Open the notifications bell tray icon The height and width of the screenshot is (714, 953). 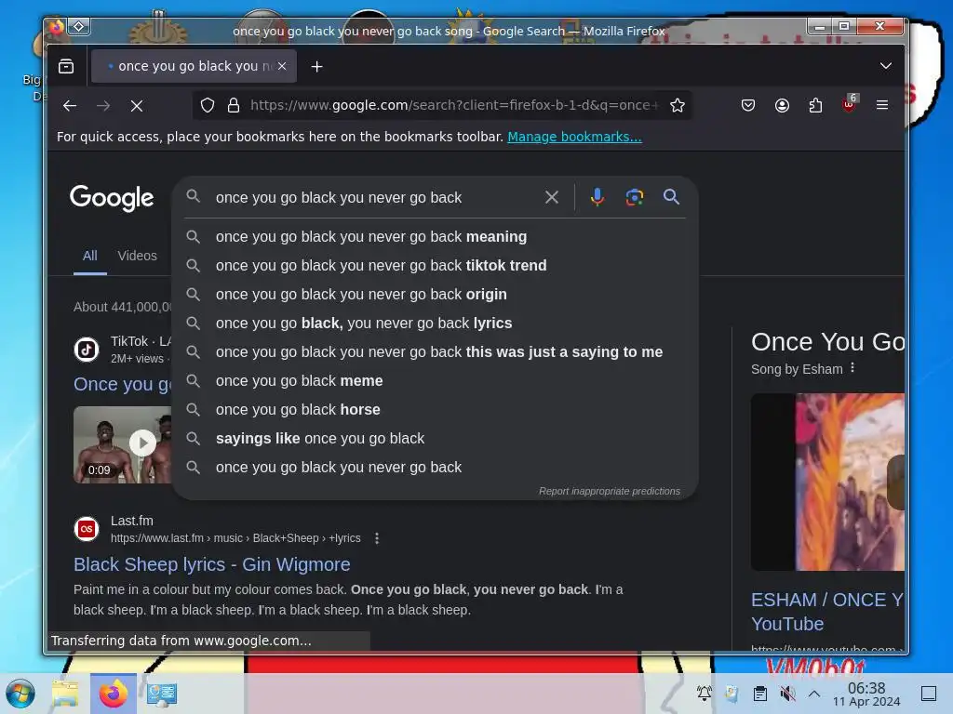click(x=704, y=694)
